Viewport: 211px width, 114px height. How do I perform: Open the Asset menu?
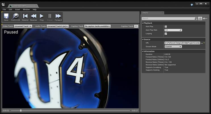tap(17, 10)
